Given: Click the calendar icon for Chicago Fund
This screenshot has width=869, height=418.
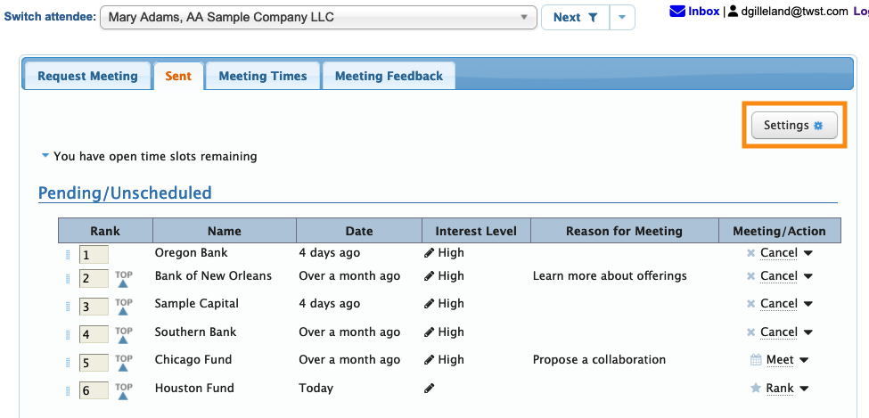Looking at the screenshot, I should 756,360.
